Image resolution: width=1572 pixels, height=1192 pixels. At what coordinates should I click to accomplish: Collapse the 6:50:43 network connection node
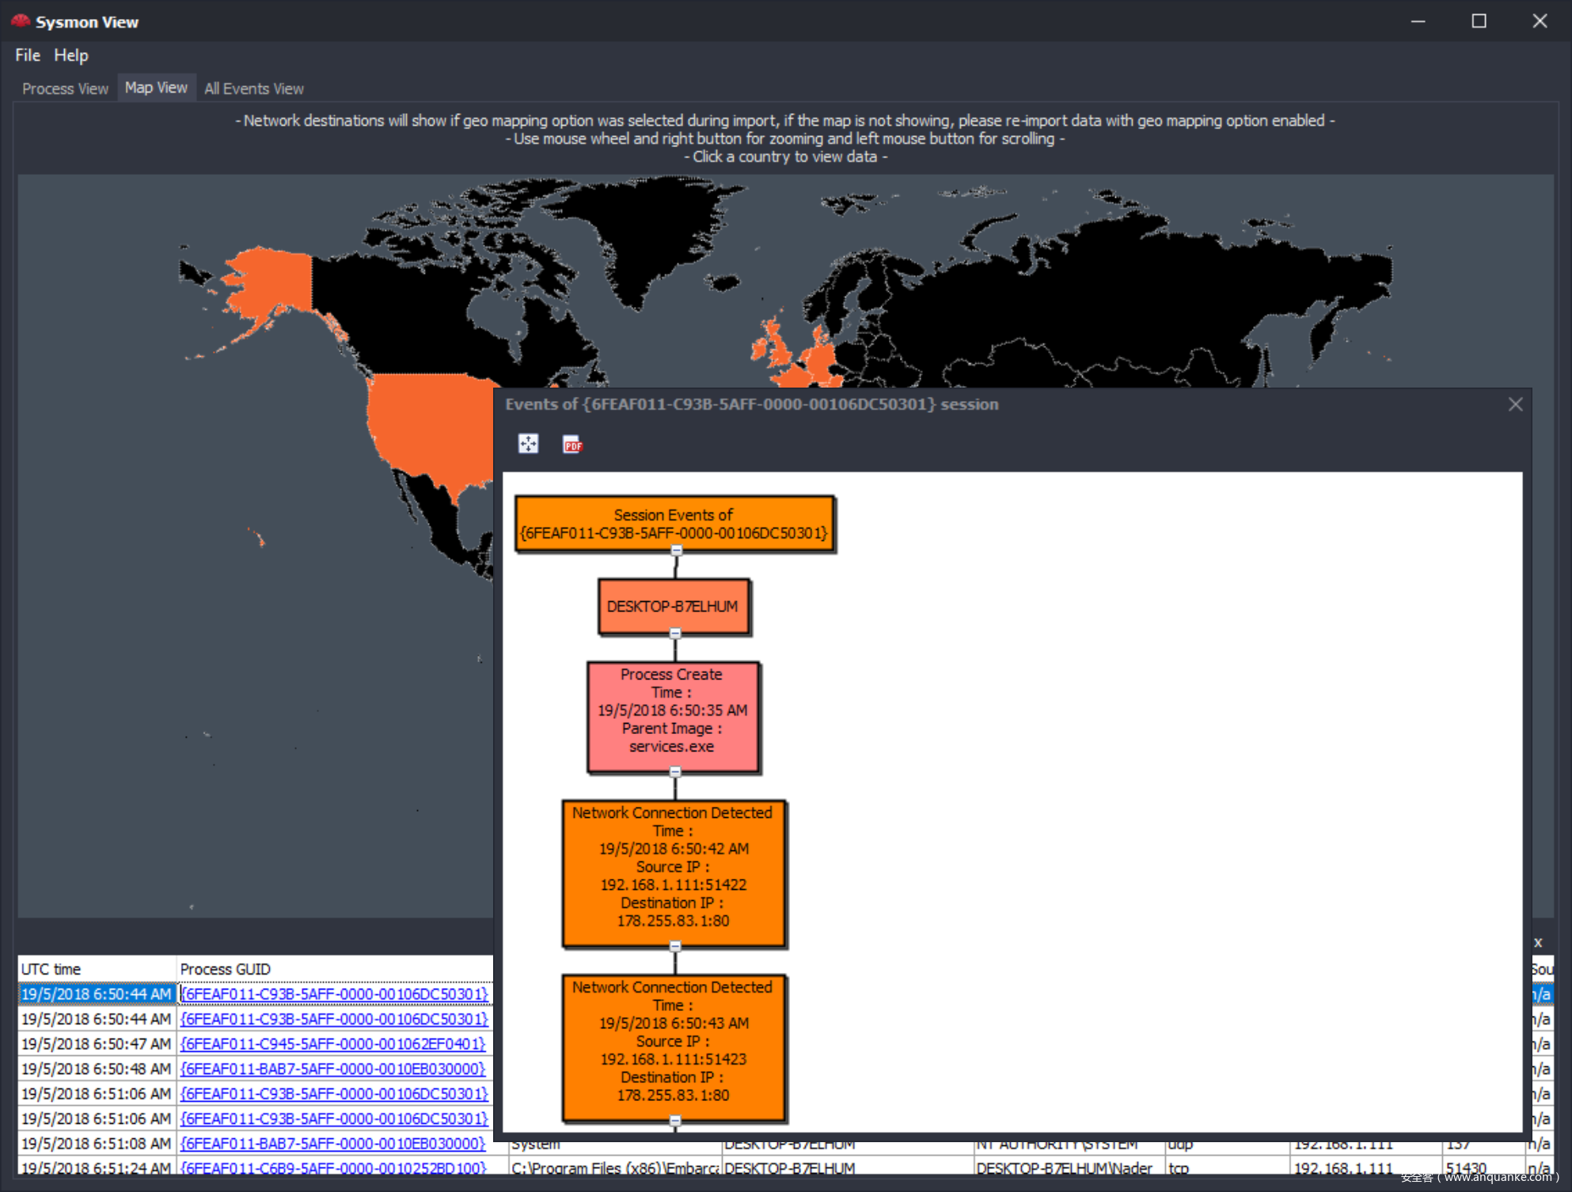675,1120
